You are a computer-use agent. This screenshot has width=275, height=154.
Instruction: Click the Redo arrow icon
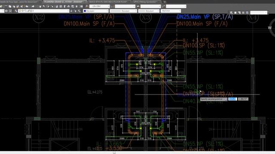click(33, 6)
